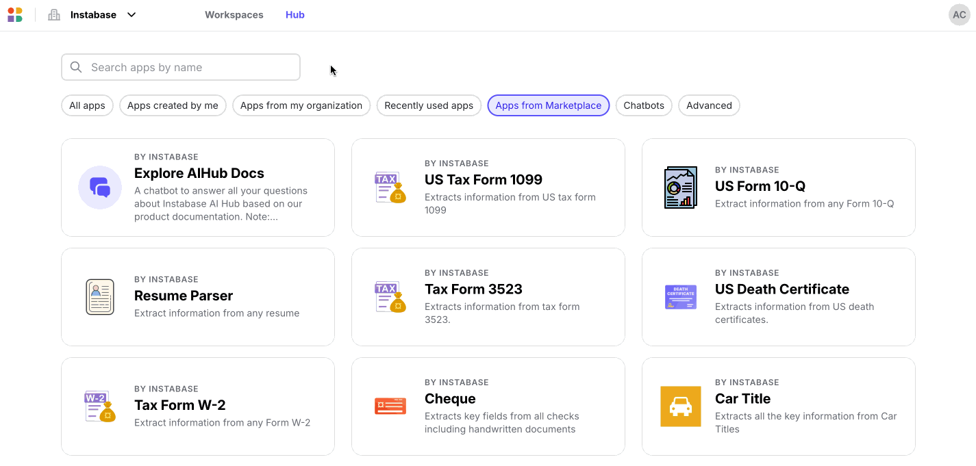Click description 'Extract information from any resume'
Viewport: 976px width, 466px height.
(217, 313)
